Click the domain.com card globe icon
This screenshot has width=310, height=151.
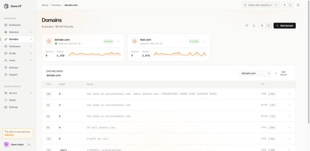tap(49, 41)
